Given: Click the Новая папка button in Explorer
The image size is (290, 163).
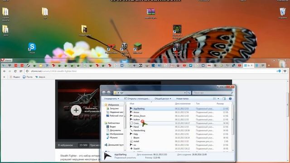Looking at the screenshot, I should pos(182,99).
